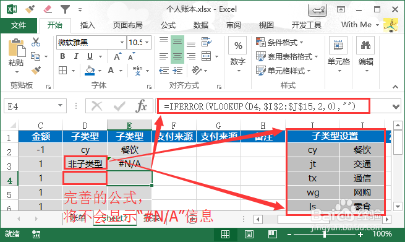Screen dimensions: 405x242
Task: Toggle wrap text
Action: 207,42
